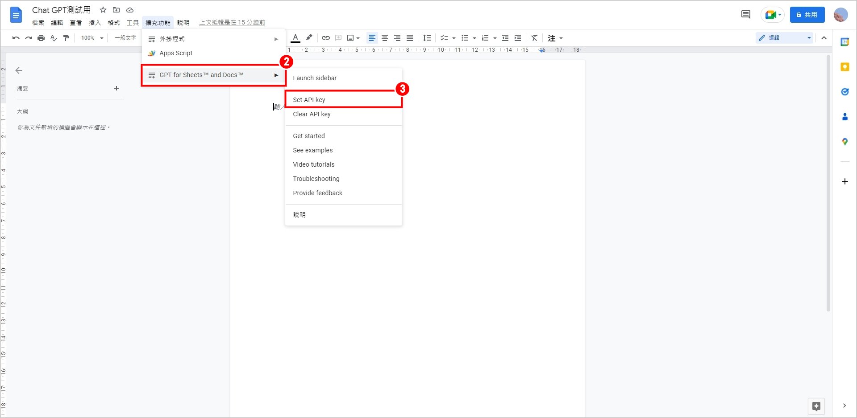Open See examples
857x418 pixels.
(x=344, y=150)
